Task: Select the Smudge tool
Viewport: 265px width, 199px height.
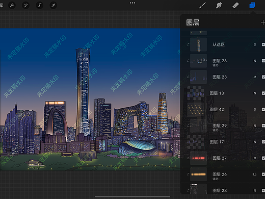Action: pyautogui.click(x=219, y=6)
